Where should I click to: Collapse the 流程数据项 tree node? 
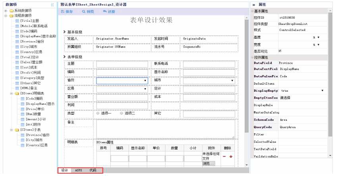[6, 16]
